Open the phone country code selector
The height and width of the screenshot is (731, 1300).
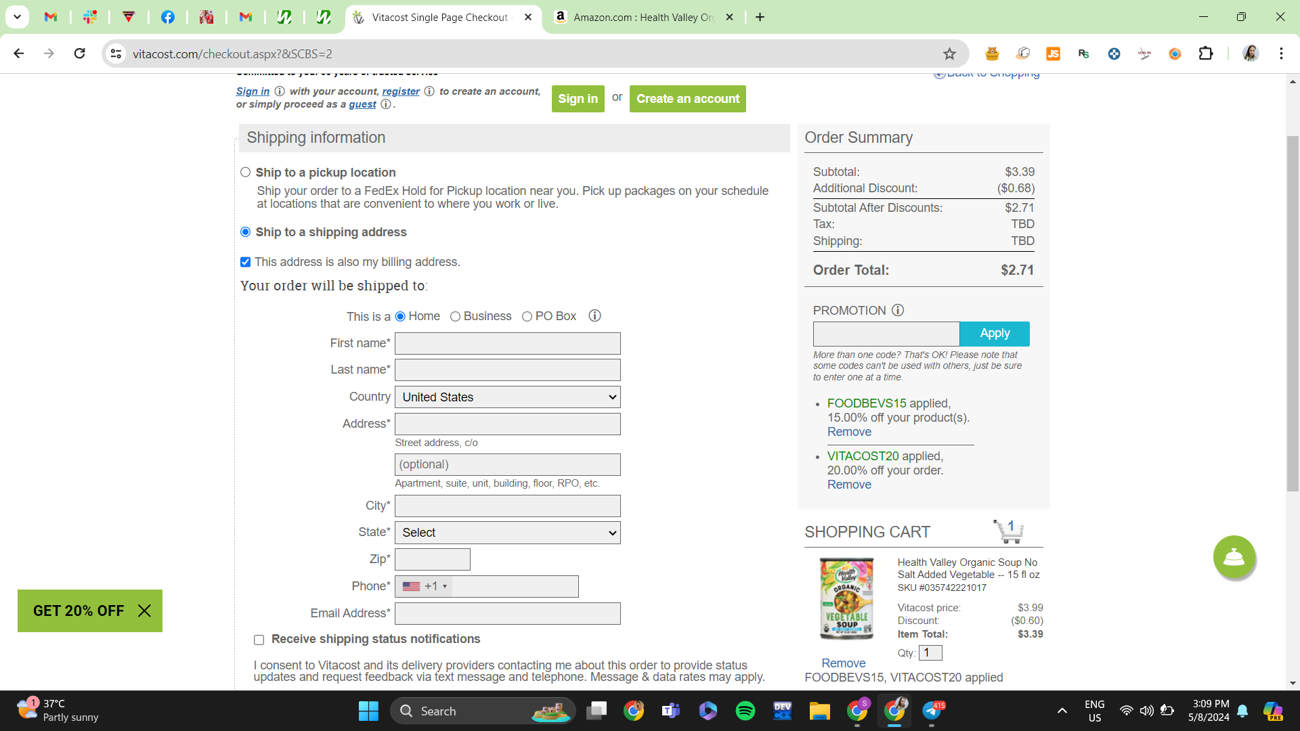[x=425, y=586]
